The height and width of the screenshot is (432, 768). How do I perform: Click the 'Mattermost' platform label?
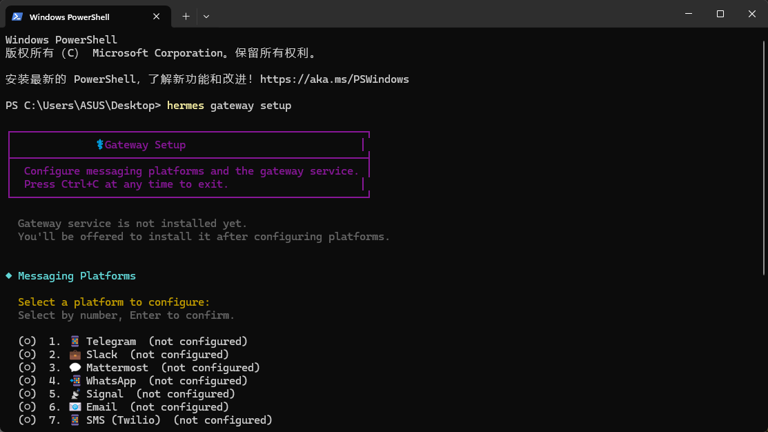pos(117,368)
